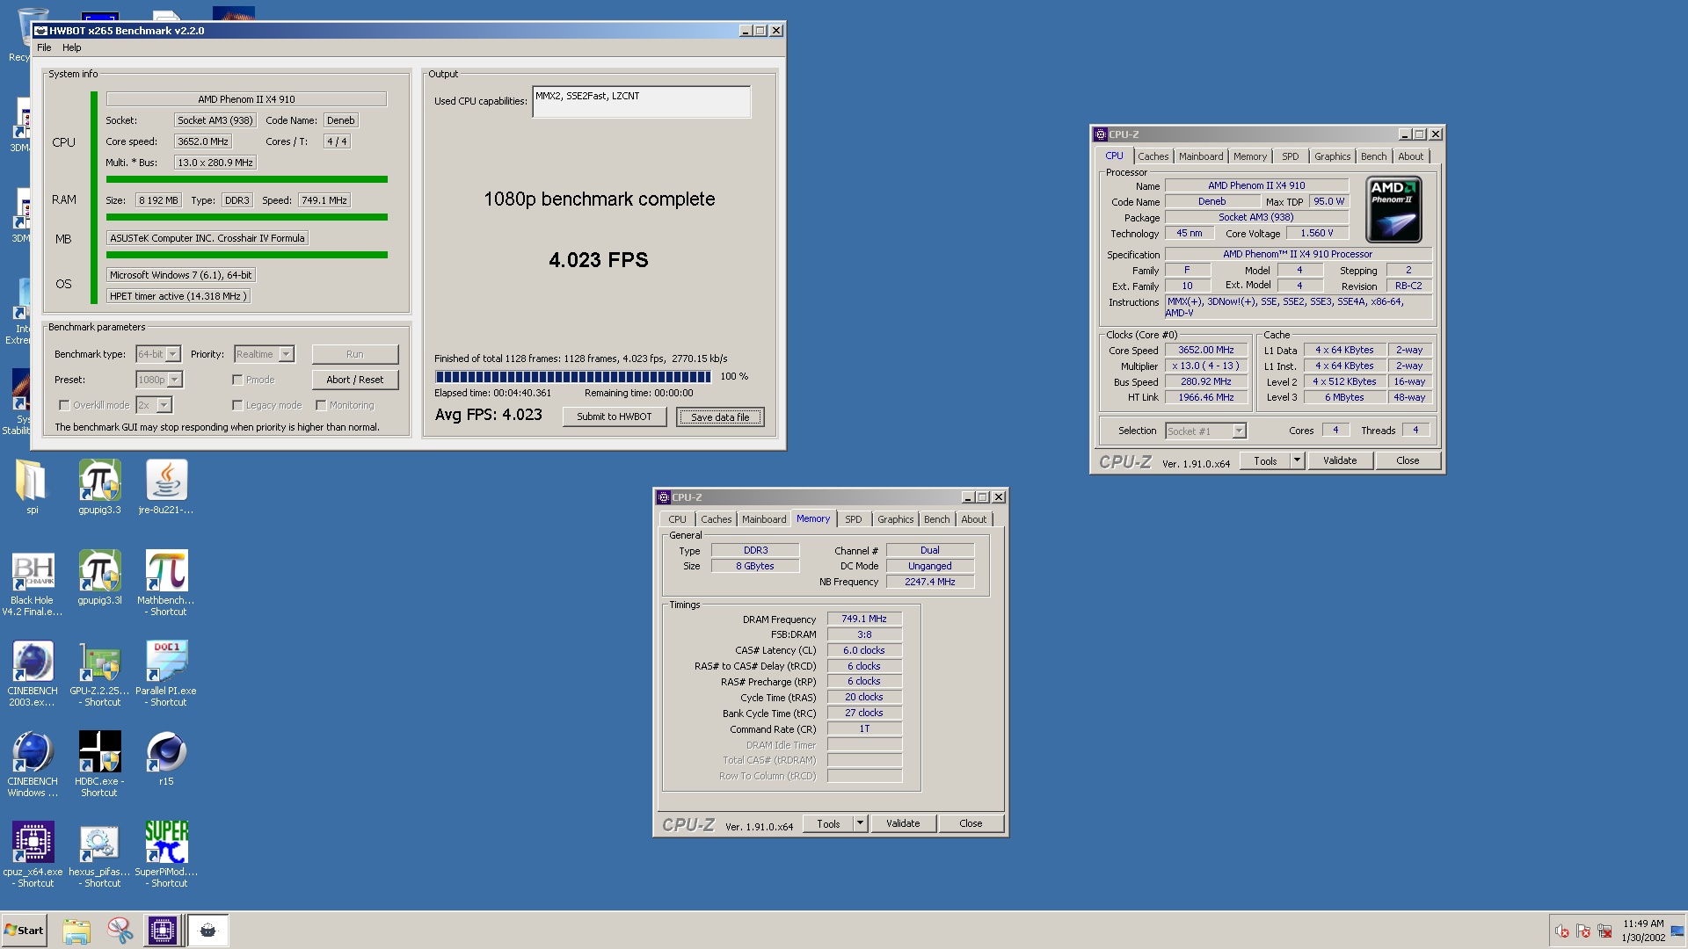The width and height of the screenshot is (1688, 949).
Task: Click the muted volume tray icon
Action: 1562,931
